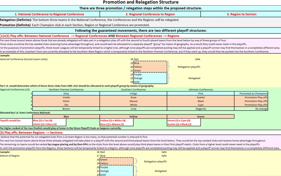Click the Yellow (1) v White (4) cell
Screen dimensions: 281x176
coord(113,121)
